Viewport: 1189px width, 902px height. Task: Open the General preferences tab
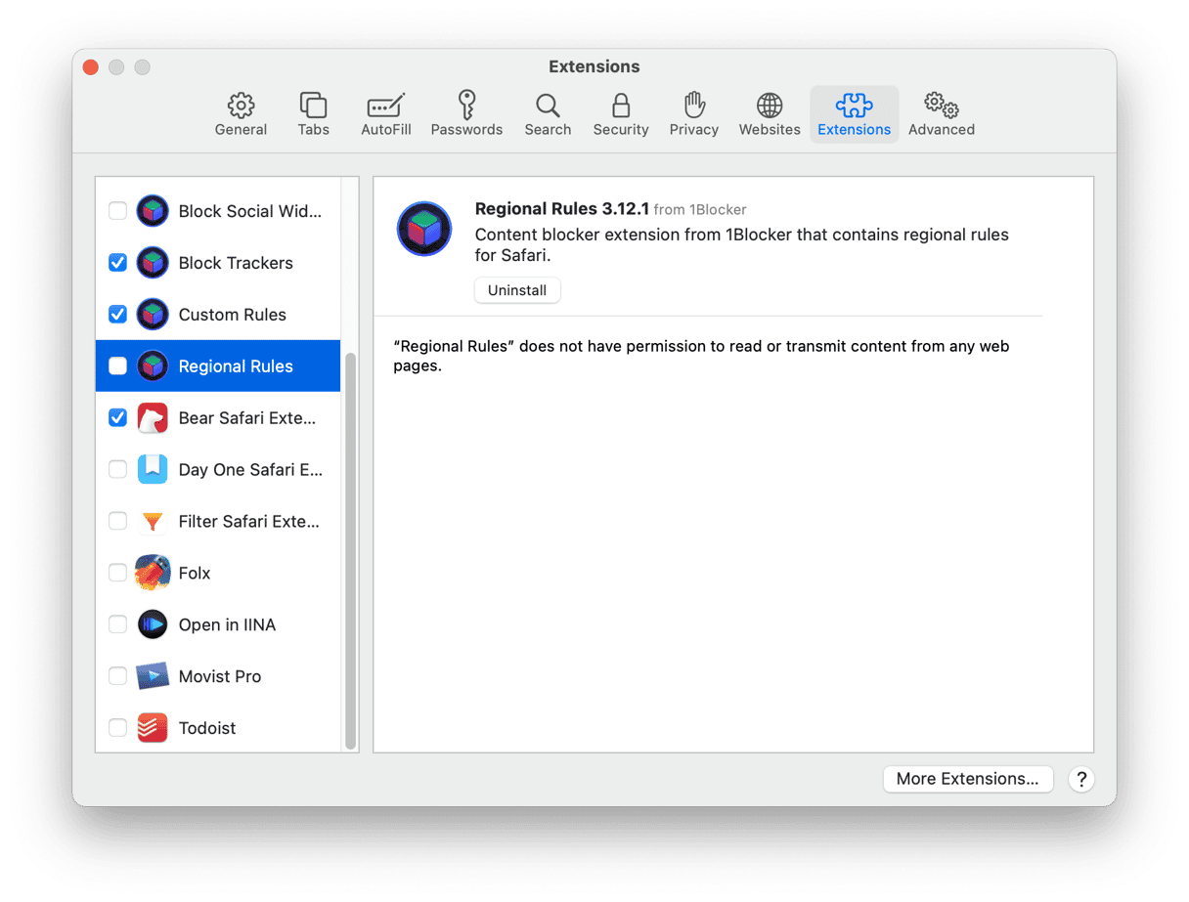click(241, 114)
